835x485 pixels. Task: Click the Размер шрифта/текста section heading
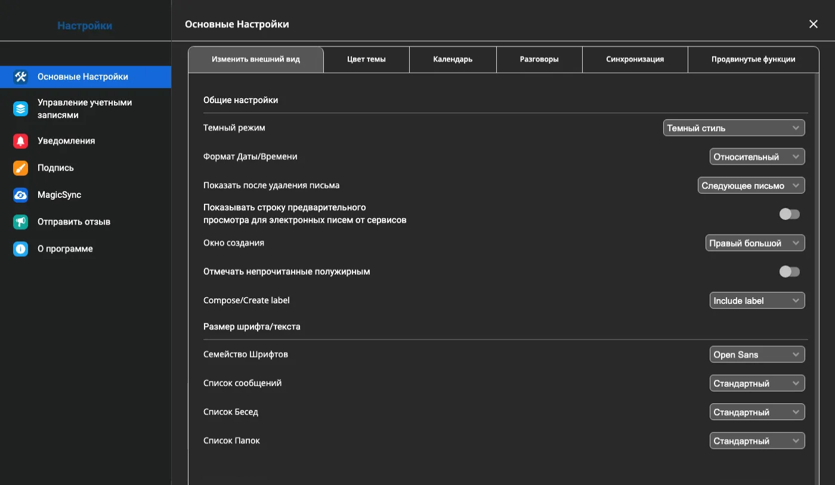[x=252, y=327]
